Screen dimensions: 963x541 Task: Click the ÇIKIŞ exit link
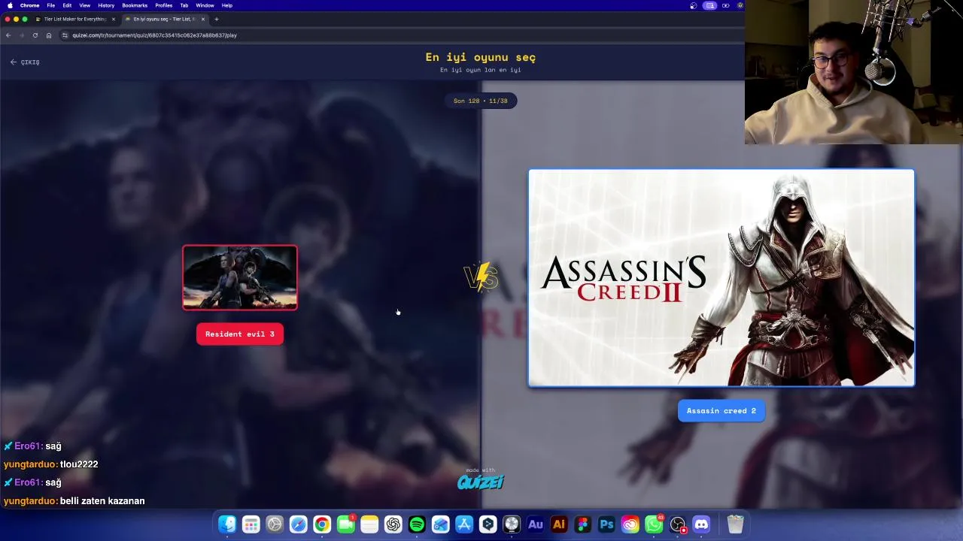pos(25,62)
